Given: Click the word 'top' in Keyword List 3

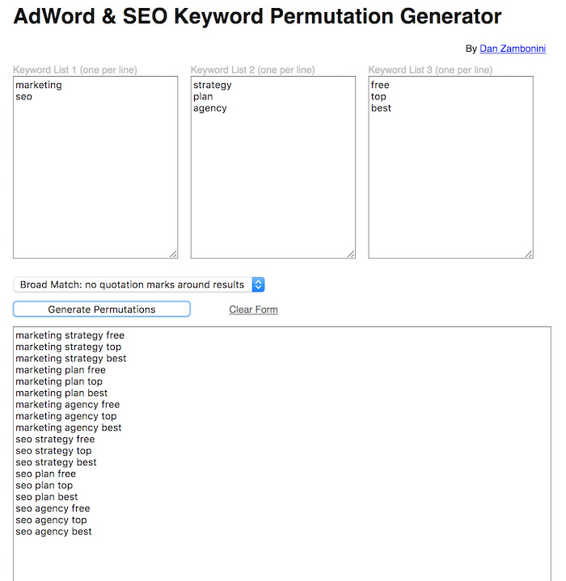Looking at the screenshot, I should point(379,97).
